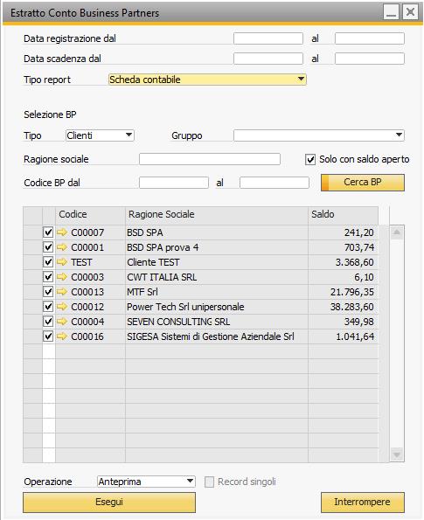This screenshot has width=424, height=520.
Task: Select the CWT ITALIA SRL cell
Action: click(x=217, y=277)
